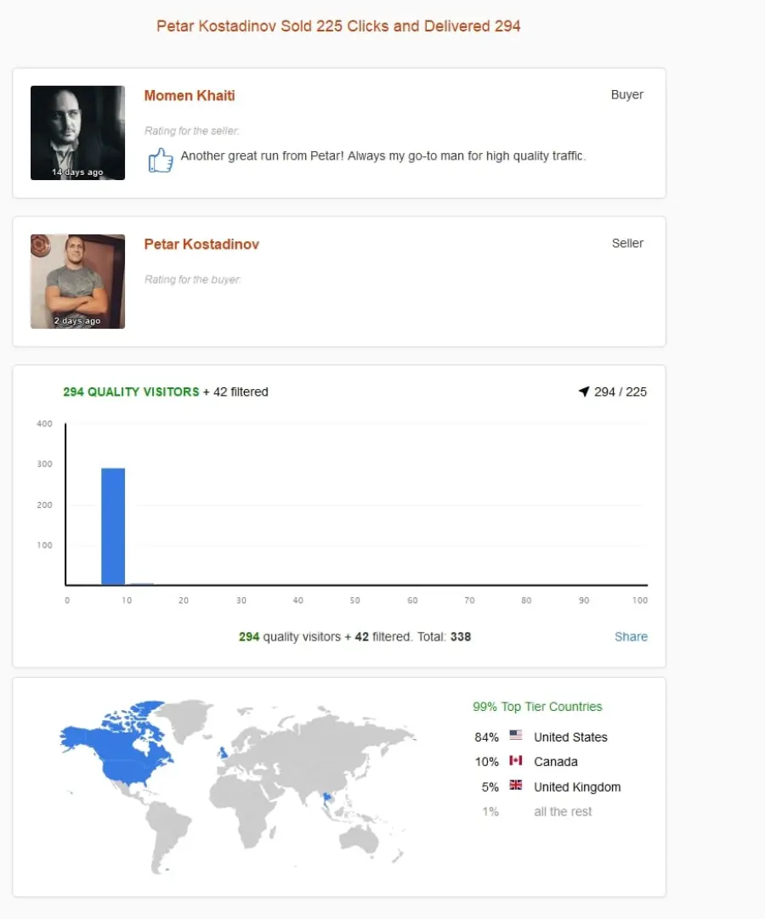Open Petar Kostadinov's profile photo
765x919 pixels.
77,281
